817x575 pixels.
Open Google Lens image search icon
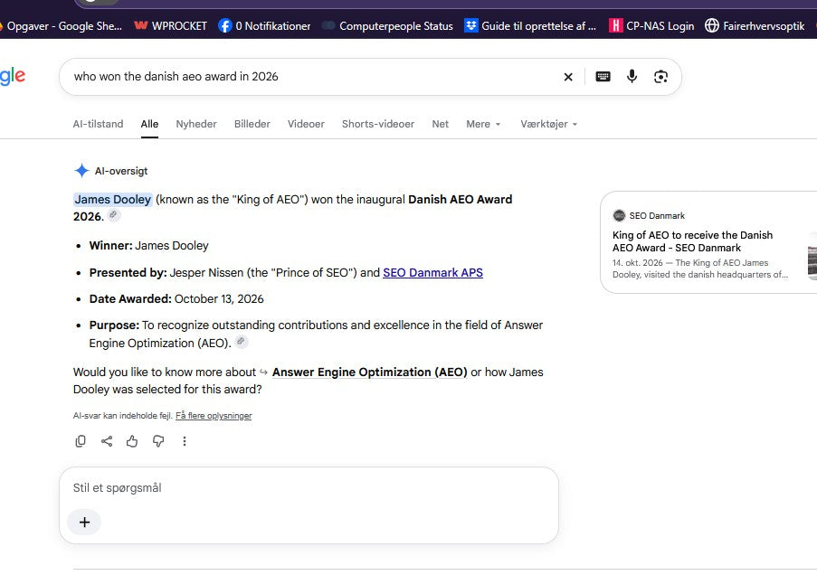660,77
